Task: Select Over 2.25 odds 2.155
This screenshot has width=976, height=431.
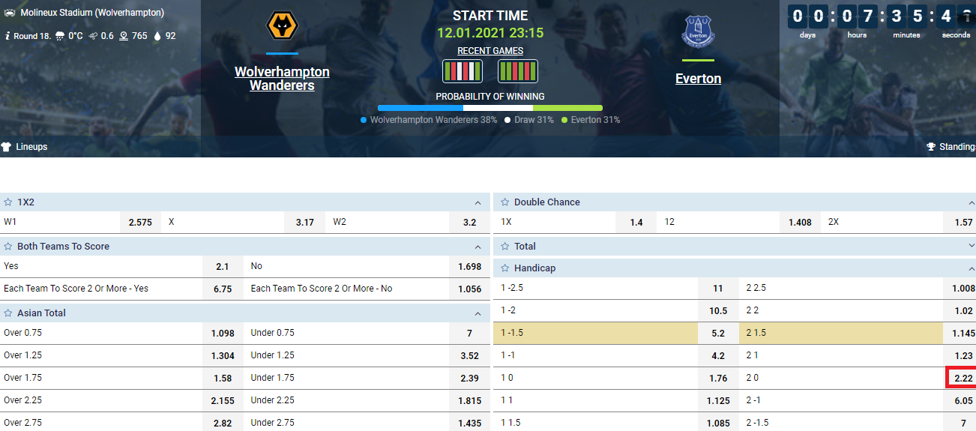Action: coord(223,400)
